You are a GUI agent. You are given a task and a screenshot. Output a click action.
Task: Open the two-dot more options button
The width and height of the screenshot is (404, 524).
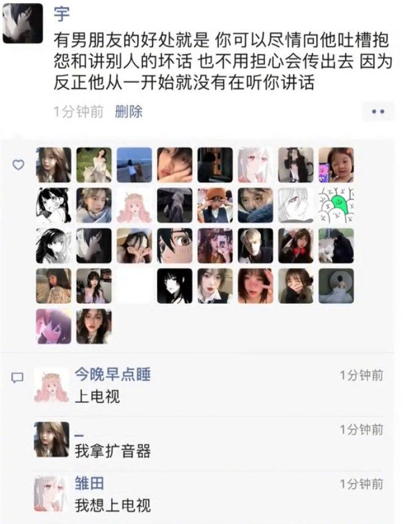[378, 112]
